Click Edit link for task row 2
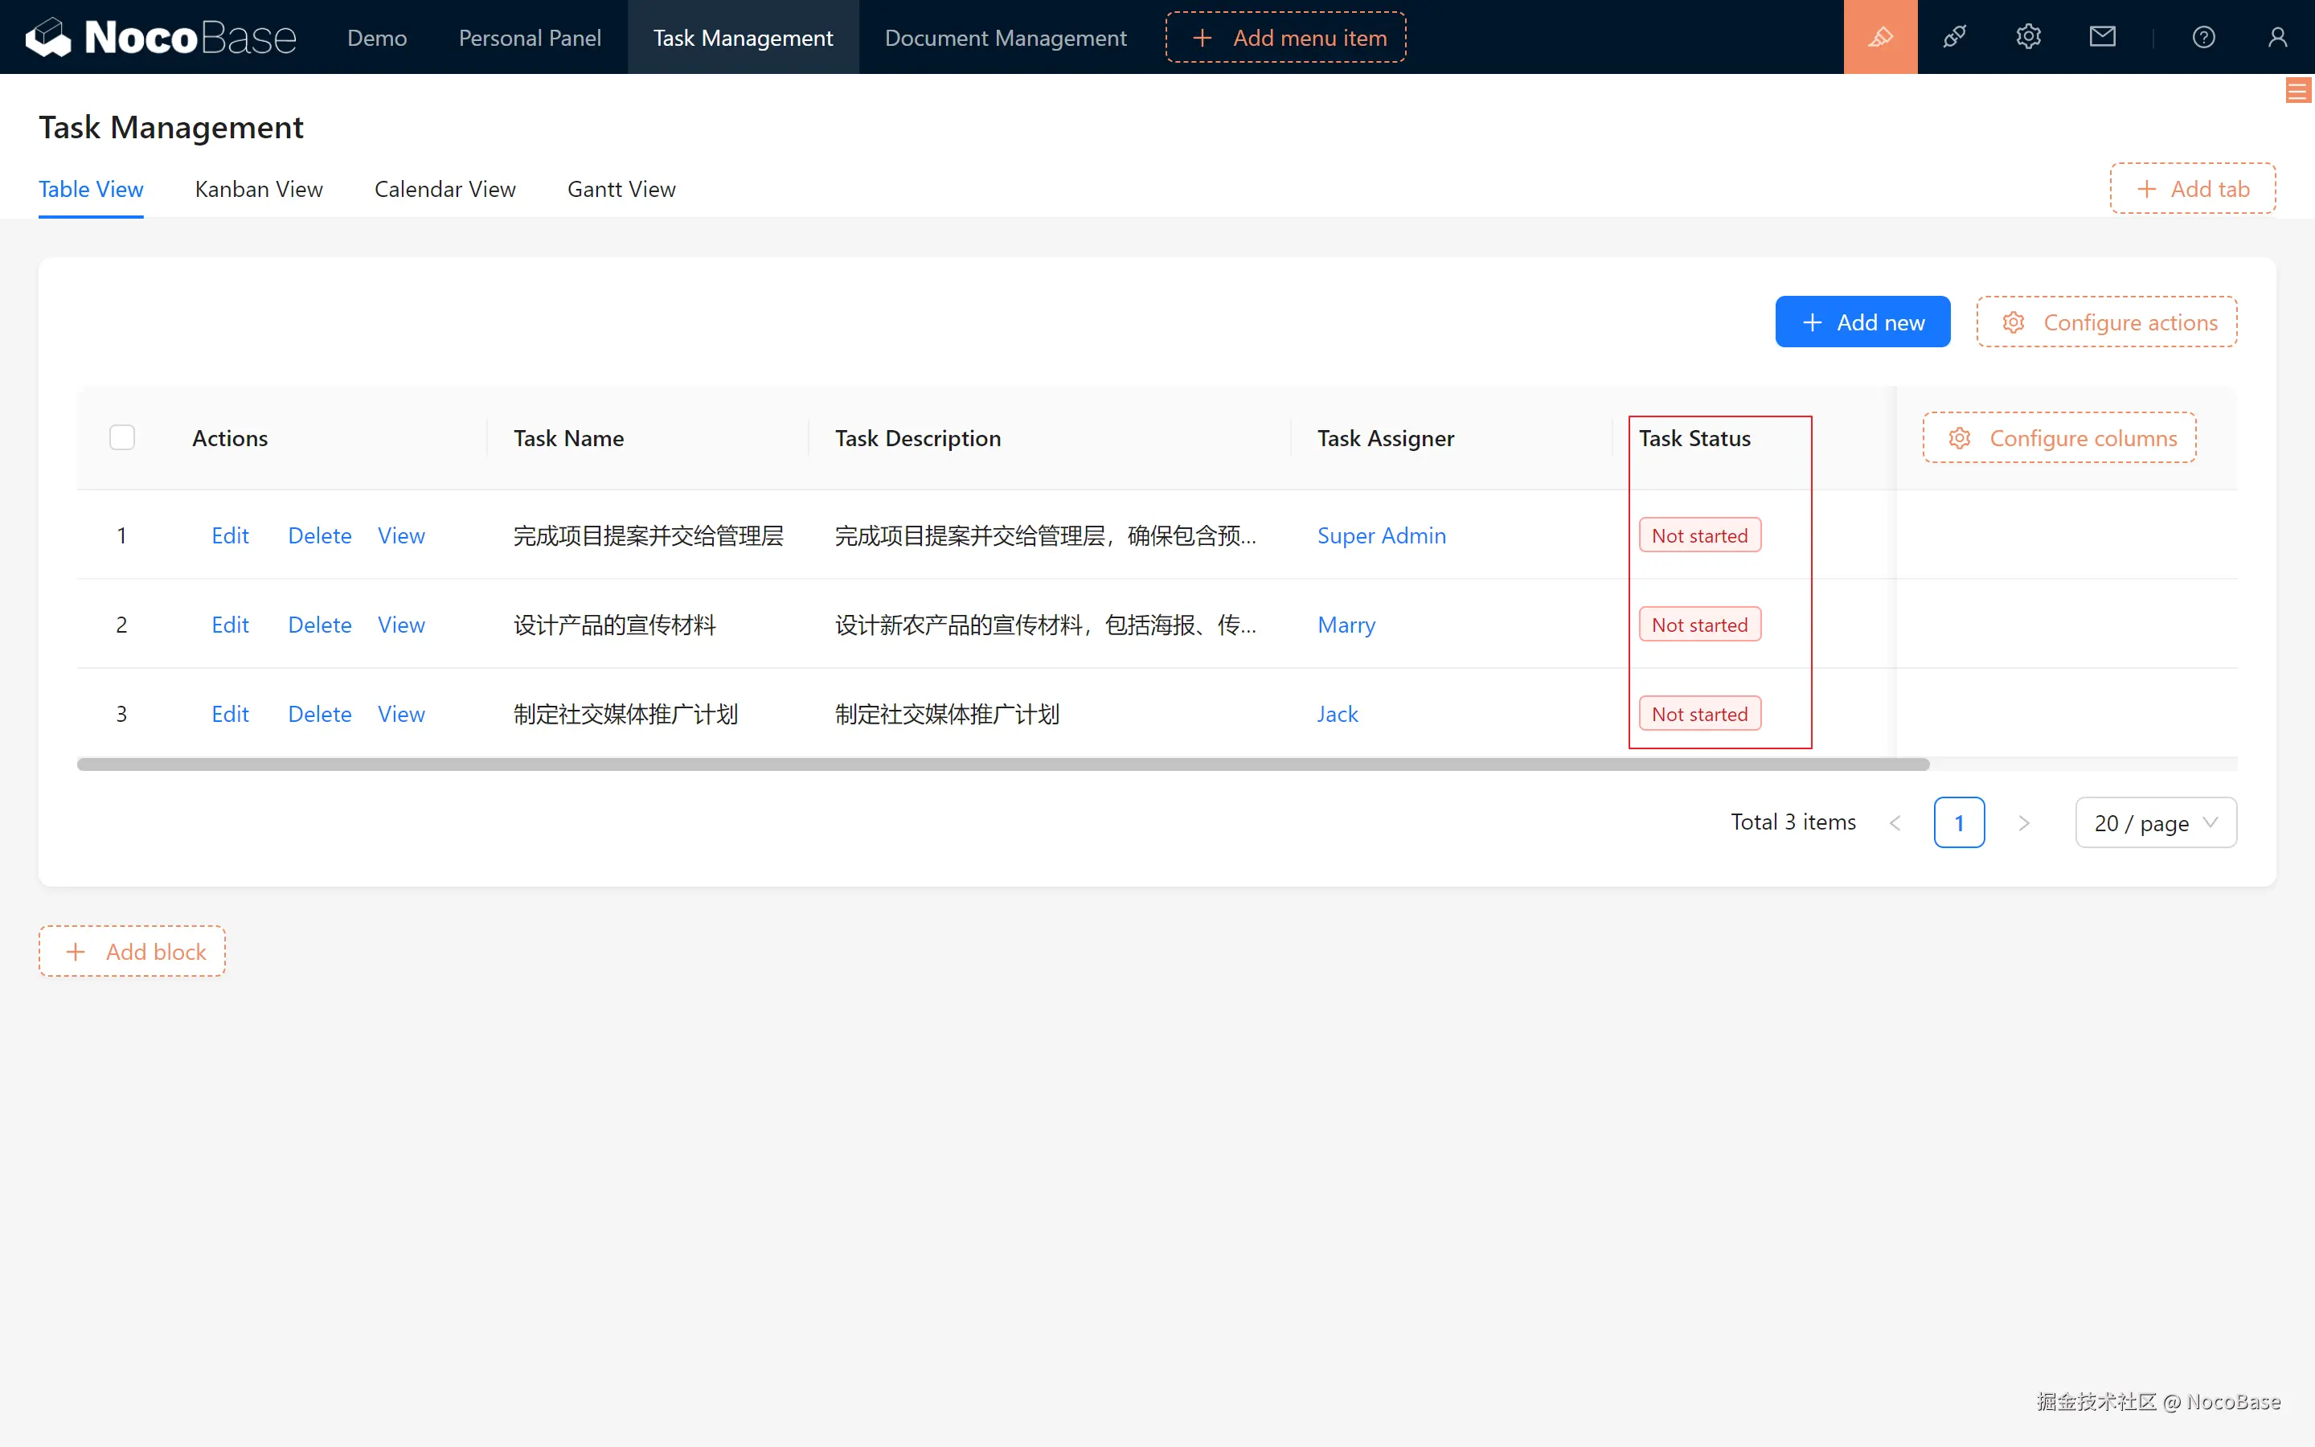Screen dimensions: 2315x1447 (x=230, y=625)
